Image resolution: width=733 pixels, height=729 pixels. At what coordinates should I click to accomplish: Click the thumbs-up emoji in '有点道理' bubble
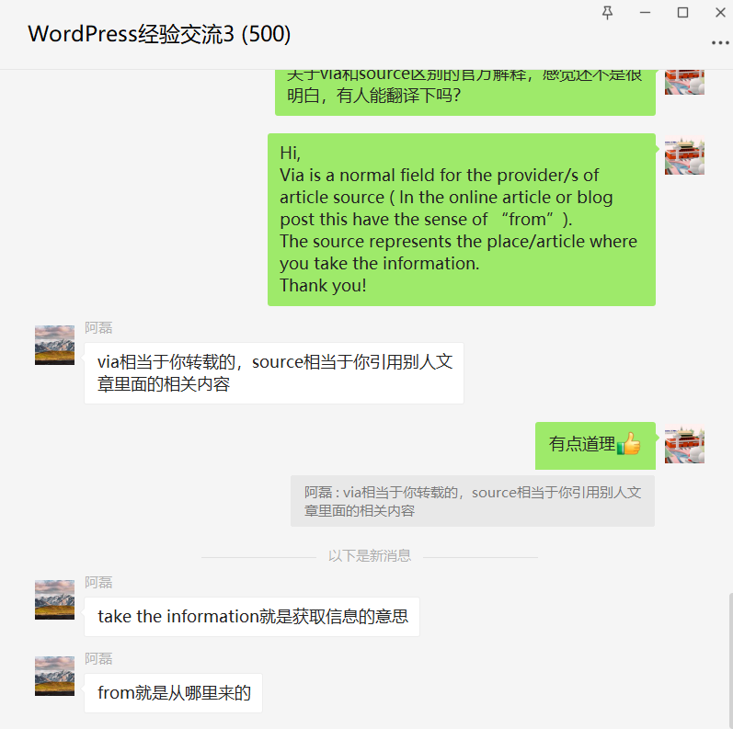[628, 443]
